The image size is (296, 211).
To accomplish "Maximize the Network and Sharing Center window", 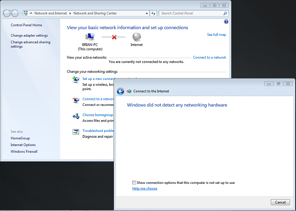I will pyautogui.click(x=214, y=6).
